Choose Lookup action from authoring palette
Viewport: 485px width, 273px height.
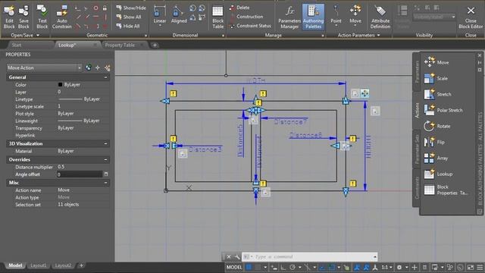[438, 174]
